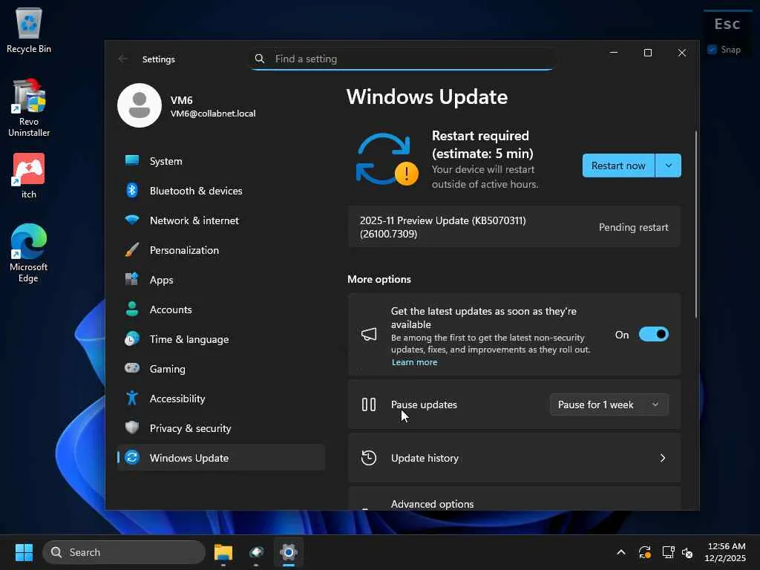Screen dimensions: 760x570
Task: Click the megaphone icon for latest updates
Action: tap(369, 335)
